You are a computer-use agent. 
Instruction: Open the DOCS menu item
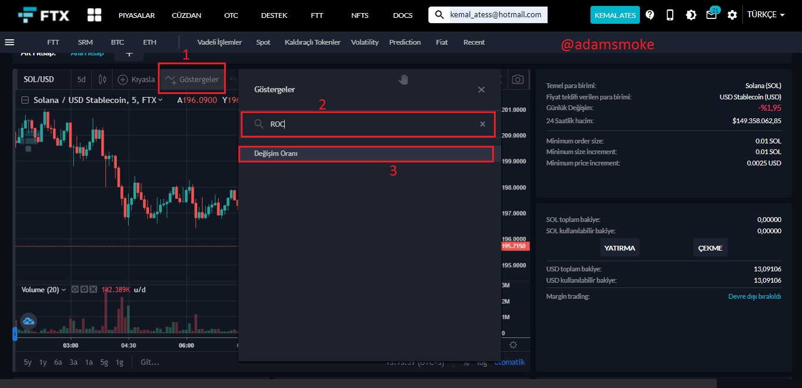[403, 15]
